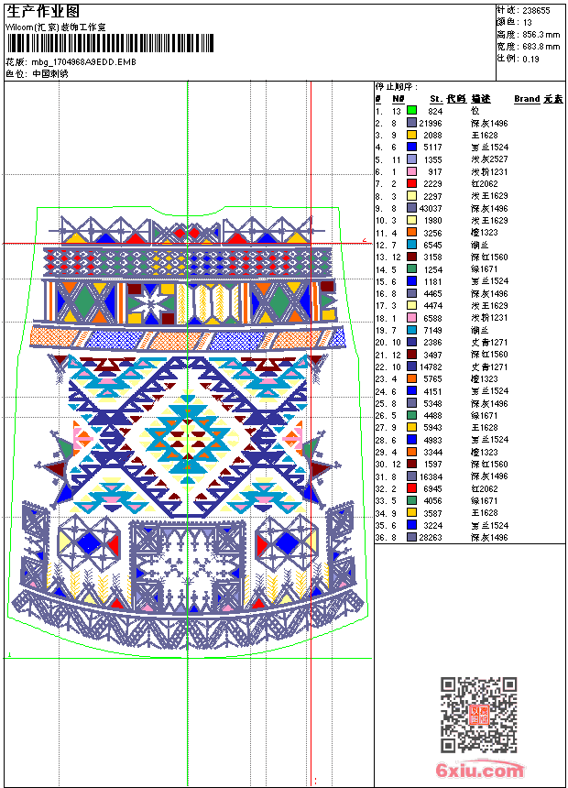Select stitch count 6945 in the table

[x=432, y=488]
